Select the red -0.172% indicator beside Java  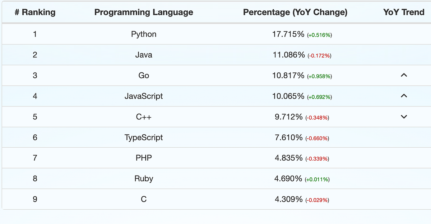tap(319, 56)
